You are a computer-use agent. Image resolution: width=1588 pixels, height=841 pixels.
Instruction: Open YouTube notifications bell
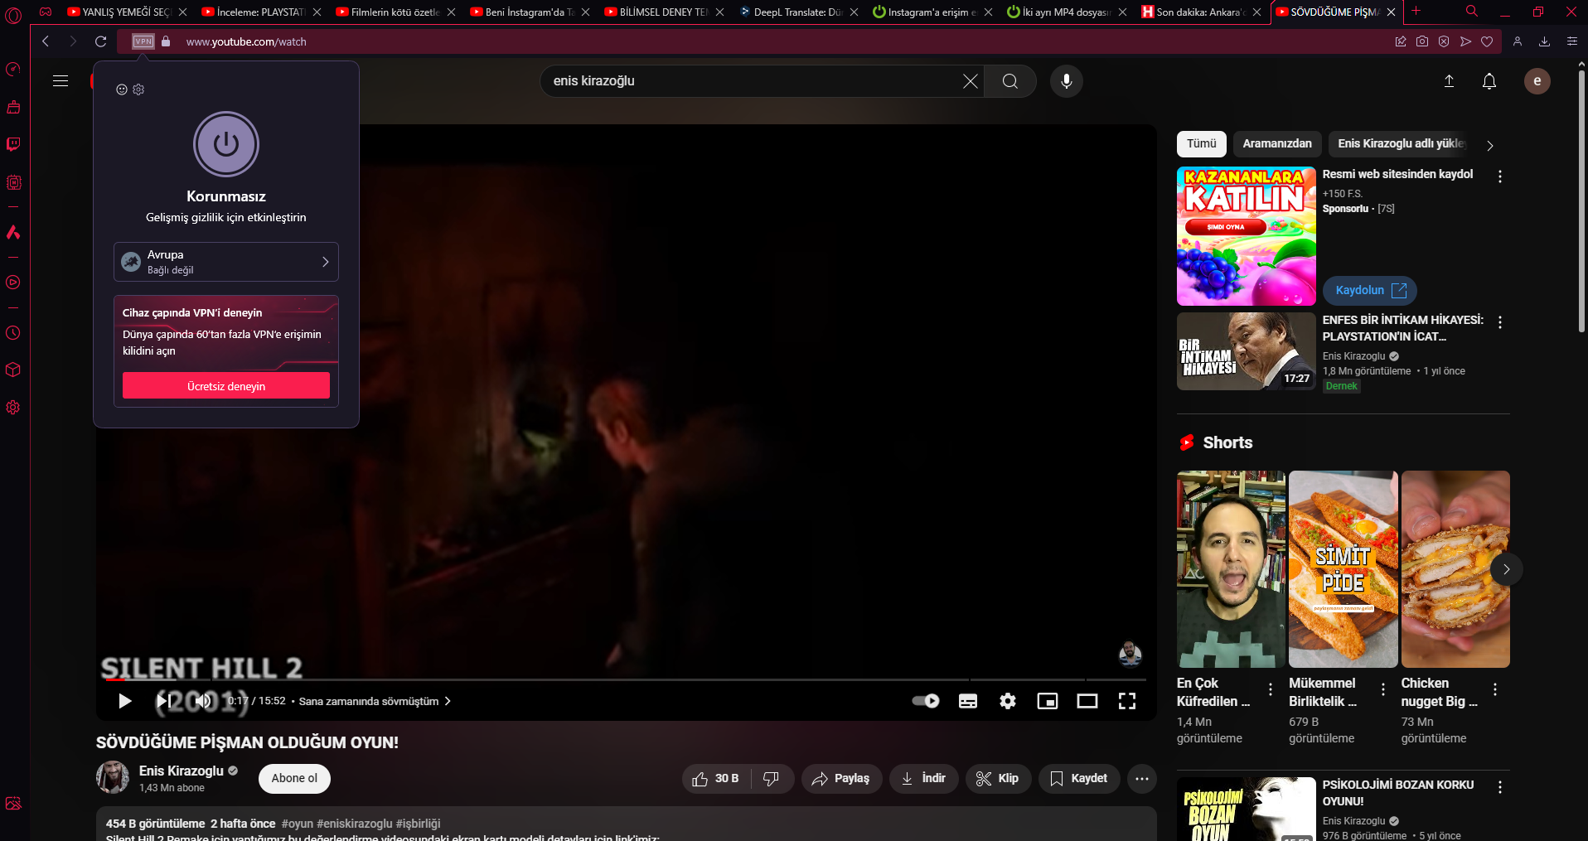click(x=1489, y=81)
